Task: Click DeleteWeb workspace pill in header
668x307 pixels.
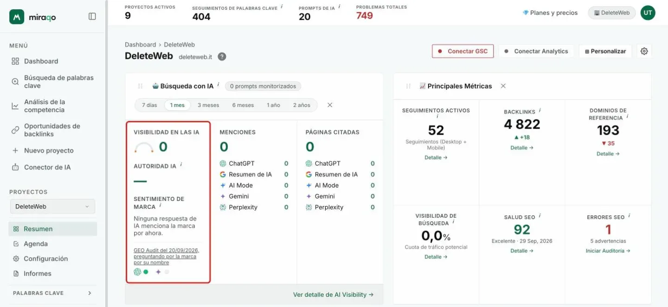Action: point(611,13)
